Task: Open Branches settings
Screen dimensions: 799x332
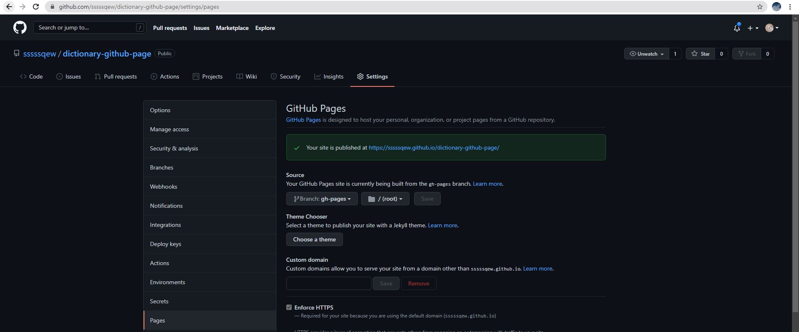Action: 210,167
